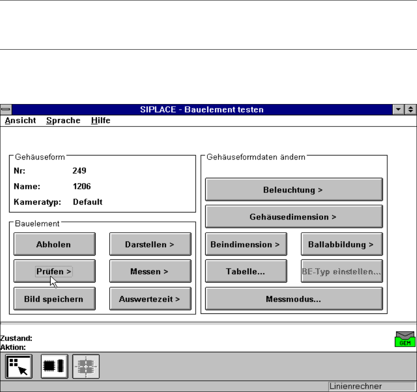Screen dimensions: 417x392
Task: Click the greyed crosshair component icon
Action: click(x=86, y=366)
